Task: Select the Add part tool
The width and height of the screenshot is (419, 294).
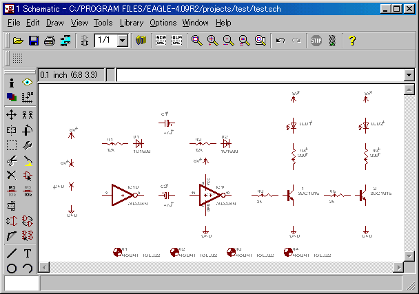Action: [28, 176]
